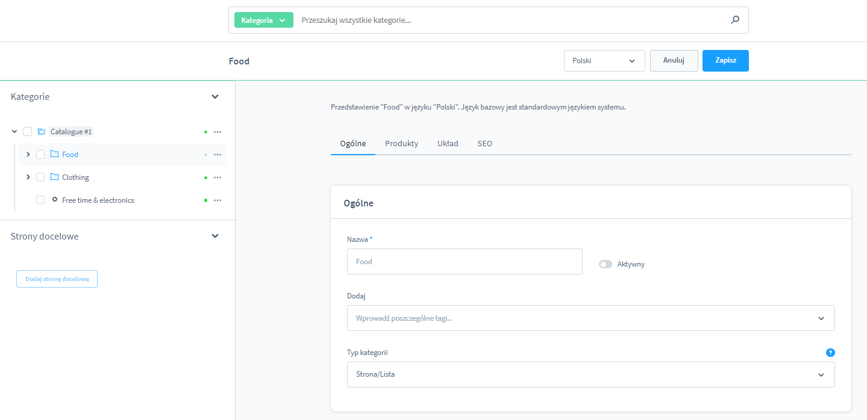Toggle the Aktywny switch
This screenshot has width=867, height=420.
605,264
